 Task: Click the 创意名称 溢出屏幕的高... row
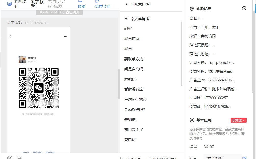tap(211, 72)
